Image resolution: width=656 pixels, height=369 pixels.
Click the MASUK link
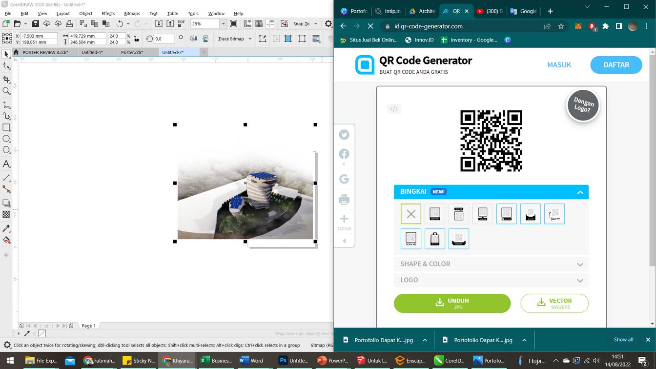[559, 65]
